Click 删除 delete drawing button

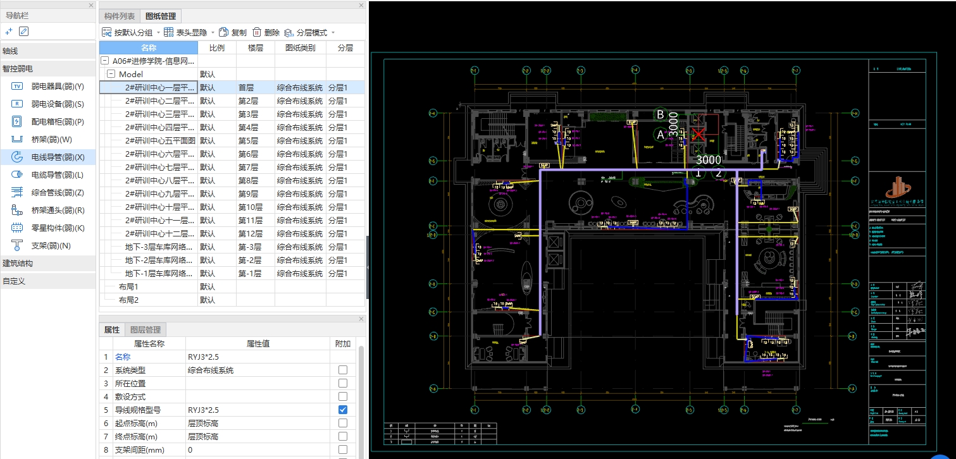266,32
